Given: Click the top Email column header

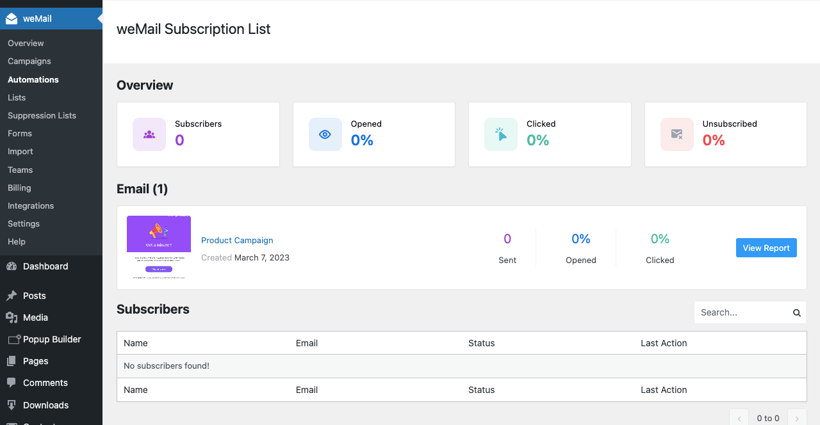Looking at the screenshot, I should tap(307, 343).
